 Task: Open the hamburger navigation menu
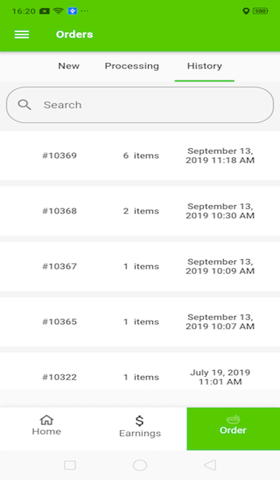[x=22, y=34]
